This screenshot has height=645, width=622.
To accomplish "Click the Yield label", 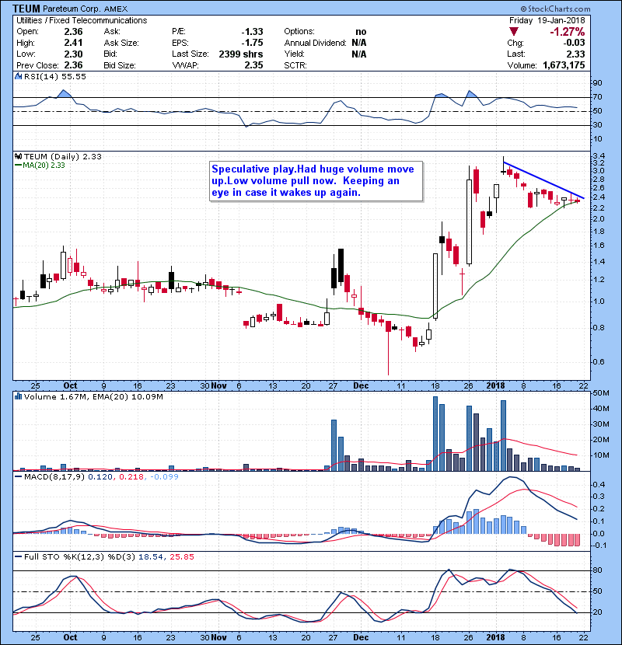I will (x=294, y=54).
